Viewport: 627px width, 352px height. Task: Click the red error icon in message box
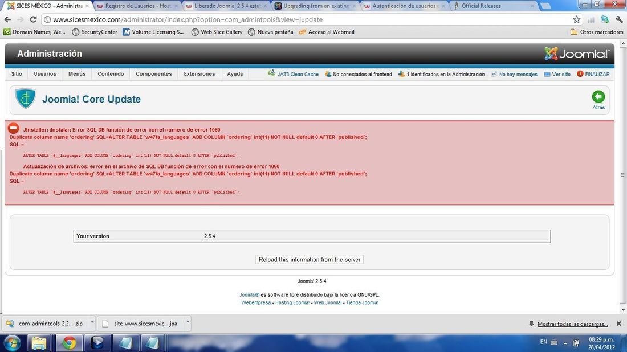tap(14, 129)
